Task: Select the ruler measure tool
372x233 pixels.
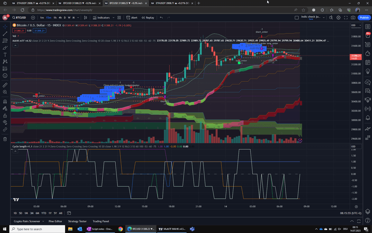Action: point(5,85)
